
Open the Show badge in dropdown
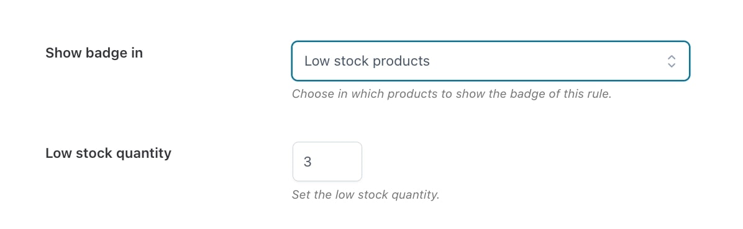[490, 61]
